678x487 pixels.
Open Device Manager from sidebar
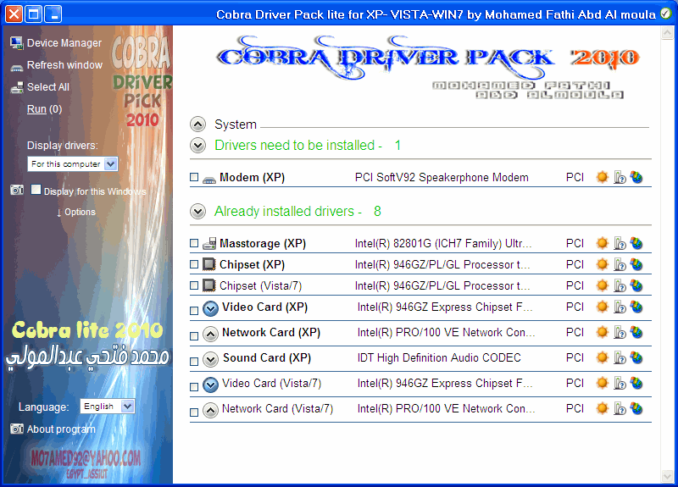(x=64, y=43)
